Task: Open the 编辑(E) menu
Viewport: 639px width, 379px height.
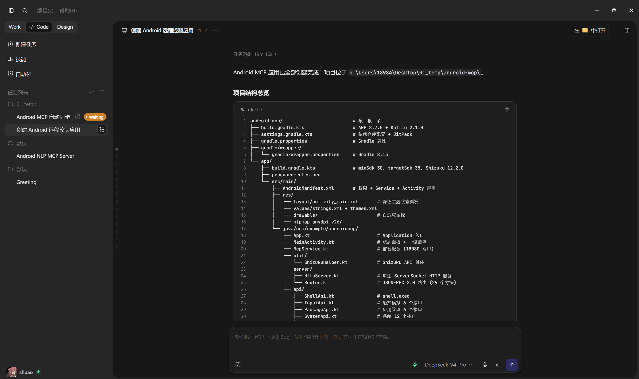Action: [45, 10]
